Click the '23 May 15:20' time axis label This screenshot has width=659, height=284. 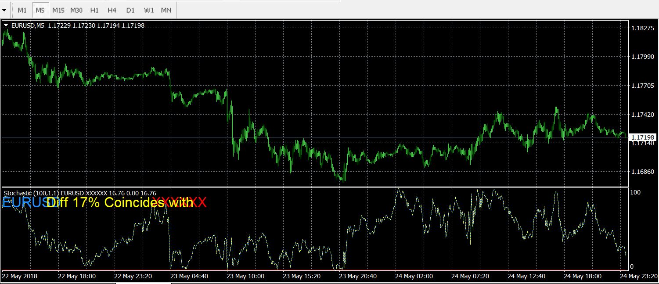pos(302,276)
